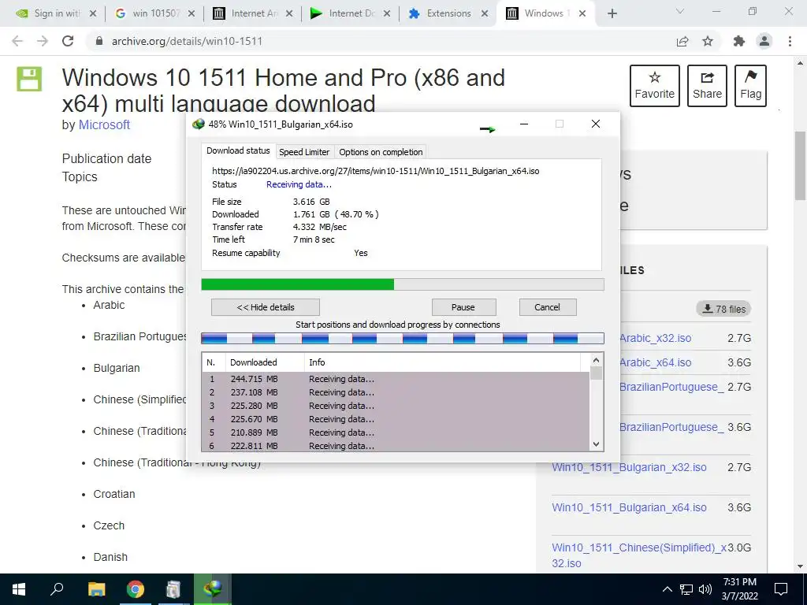The height and width of the screenshot is (605, 807).
Task: Click the IDM globe icon in dialog title
Action: 198,124
